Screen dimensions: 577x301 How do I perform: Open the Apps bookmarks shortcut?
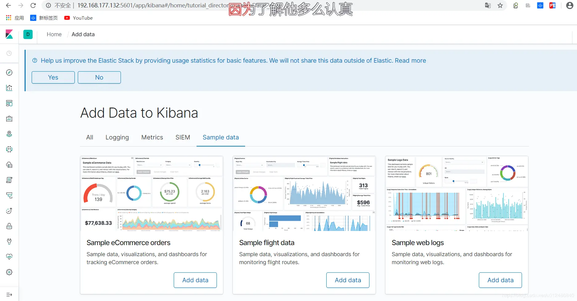tap(15, 18)
